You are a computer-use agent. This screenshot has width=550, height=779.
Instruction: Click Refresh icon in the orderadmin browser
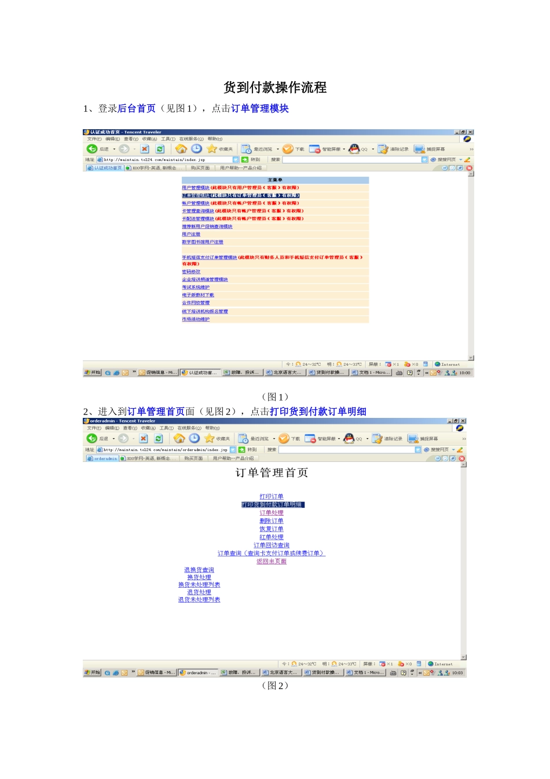158,438
